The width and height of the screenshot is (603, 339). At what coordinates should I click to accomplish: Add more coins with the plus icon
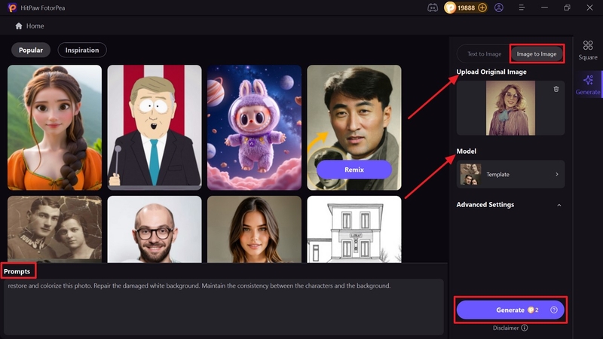pos(482,8)
